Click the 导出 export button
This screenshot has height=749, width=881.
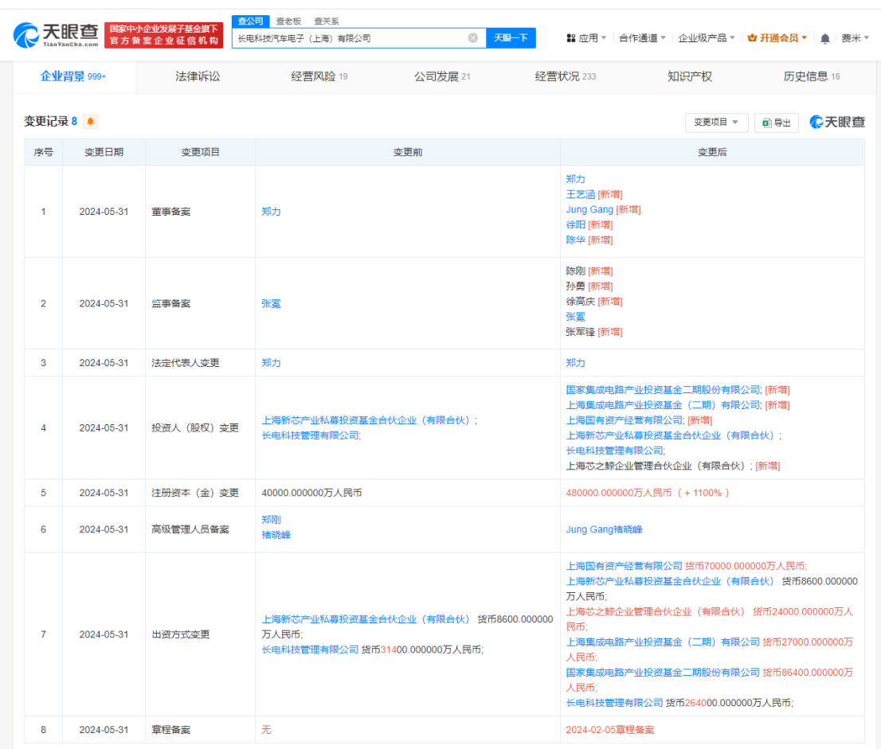(x=777, y=123)
